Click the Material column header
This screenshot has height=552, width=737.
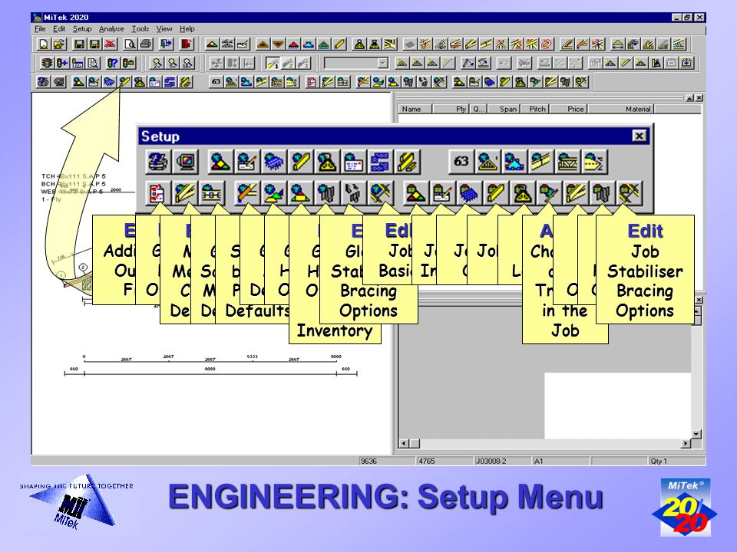621,109
